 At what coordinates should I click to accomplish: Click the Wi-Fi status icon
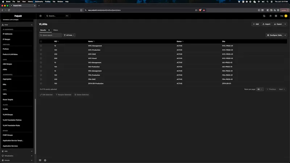pos(259,2)
